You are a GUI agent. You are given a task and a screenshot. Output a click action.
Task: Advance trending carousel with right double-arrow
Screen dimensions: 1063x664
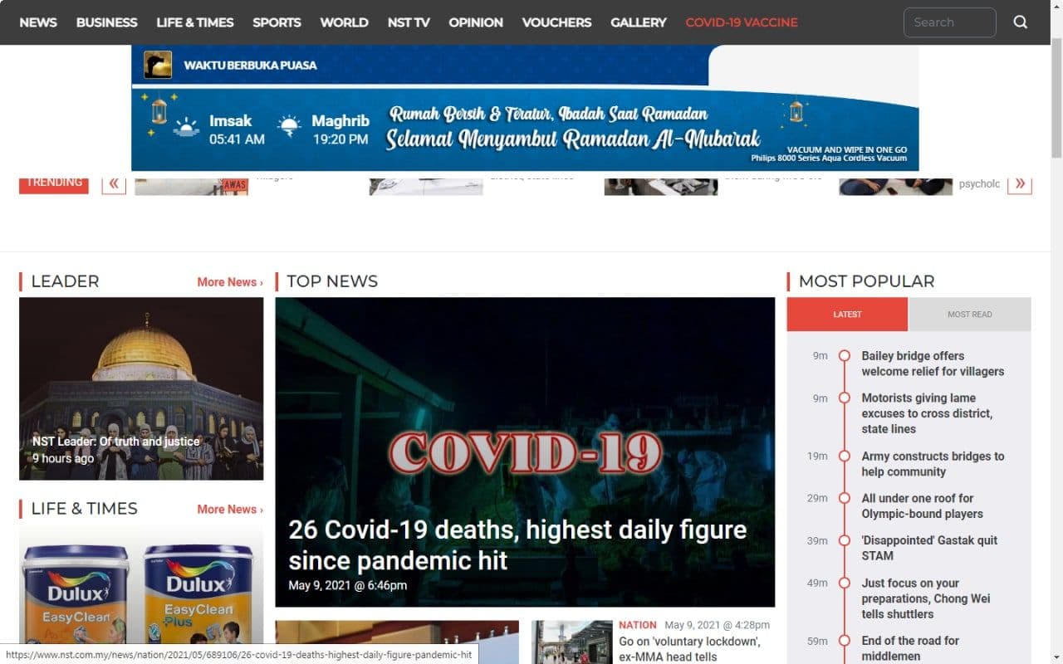point(1019,183)
